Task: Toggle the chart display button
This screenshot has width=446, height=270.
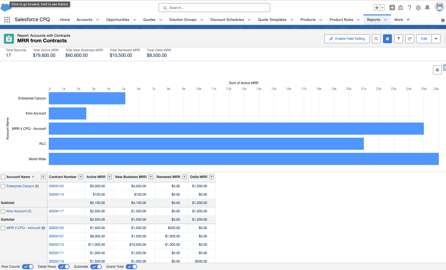Action: click(x=387, y=39)
